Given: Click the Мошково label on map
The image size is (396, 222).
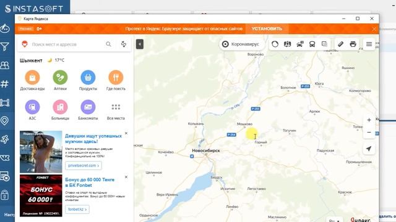Looking at the screenshot, I should tap(244, 124).
